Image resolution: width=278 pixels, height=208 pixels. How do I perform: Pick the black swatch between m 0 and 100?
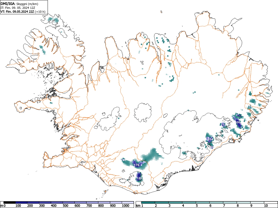(9, 202)
